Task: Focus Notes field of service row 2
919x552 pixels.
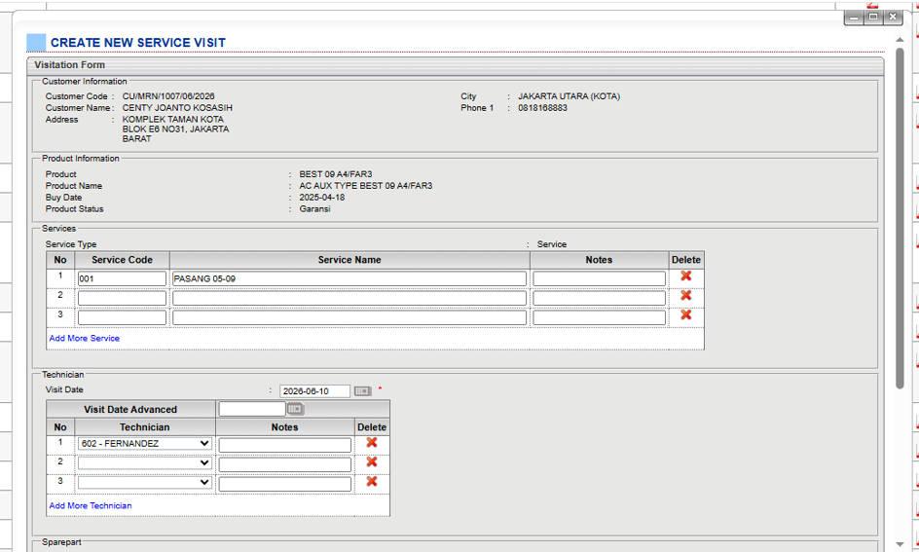Action: tap(599, 298)
